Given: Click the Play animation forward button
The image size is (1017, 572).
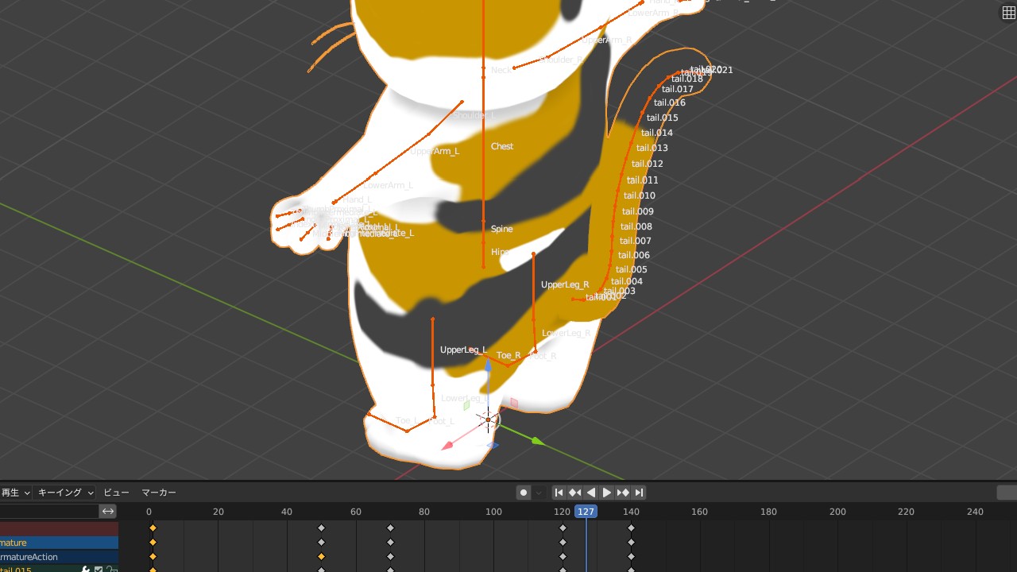Looking at the screenshot, I should [x=607, y=493].
